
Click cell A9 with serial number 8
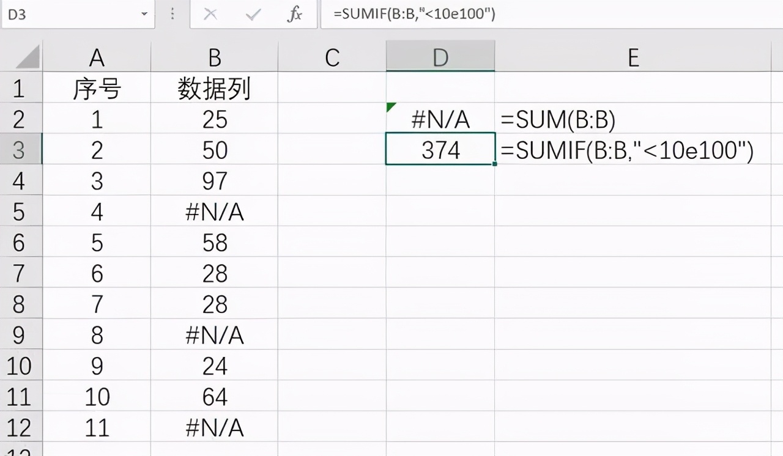97,335
